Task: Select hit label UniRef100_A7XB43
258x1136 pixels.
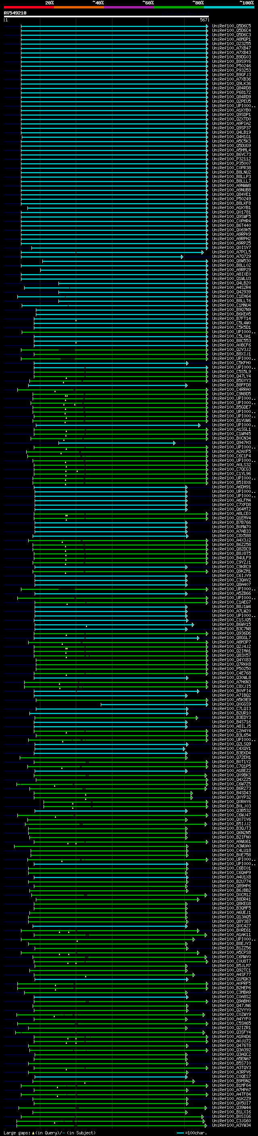Action: click(x=231, y=52)
